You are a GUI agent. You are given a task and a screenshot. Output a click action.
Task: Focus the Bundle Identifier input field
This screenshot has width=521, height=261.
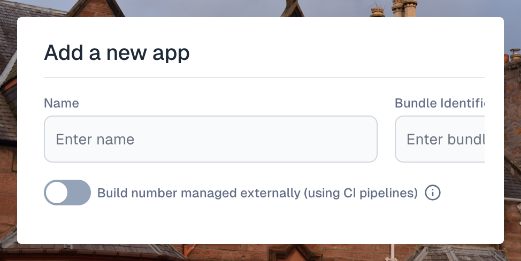440,139
